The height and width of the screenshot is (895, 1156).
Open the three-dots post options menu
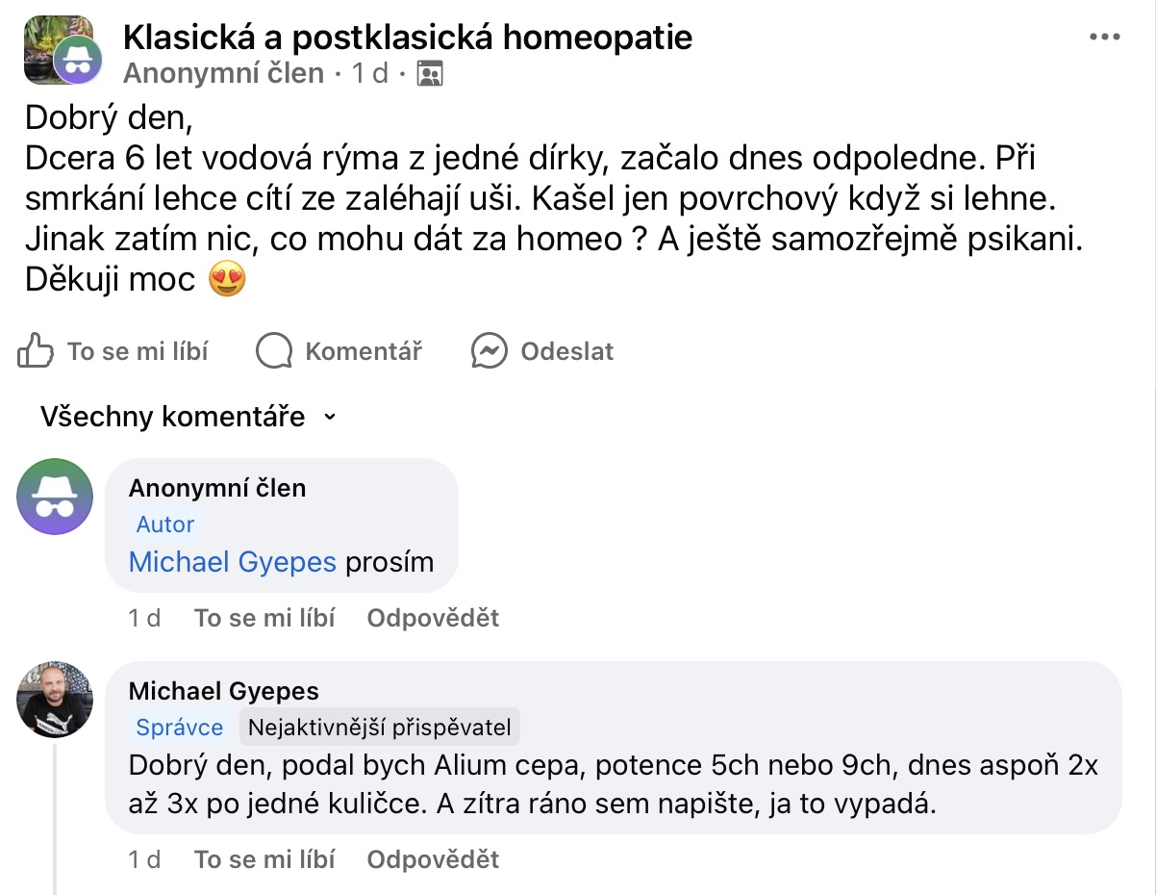click(x=1105, y=38)
